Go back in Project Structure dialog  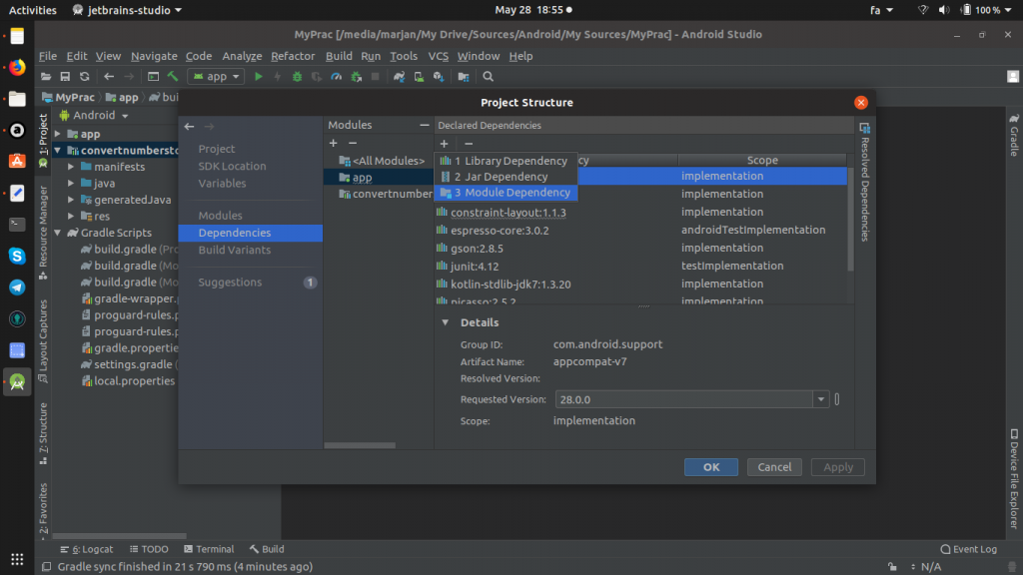point(189,127)
